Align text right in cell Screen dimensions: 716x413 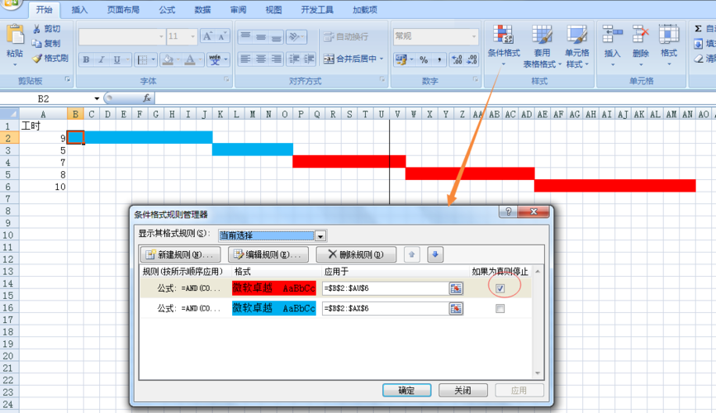[x=277, y=59]
